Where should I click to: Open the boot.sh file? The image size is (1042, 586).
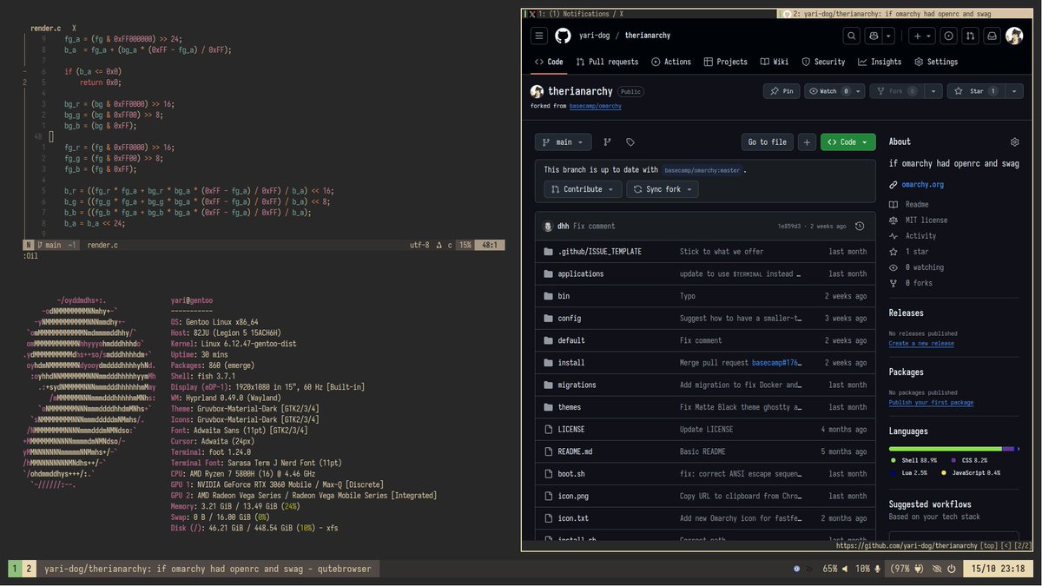click(x=571, y=474)
